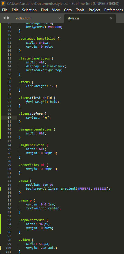This screenshot has width=124, height=254.
Task: Click the 'display: inline-block' line
Action: tap(46, 66)
